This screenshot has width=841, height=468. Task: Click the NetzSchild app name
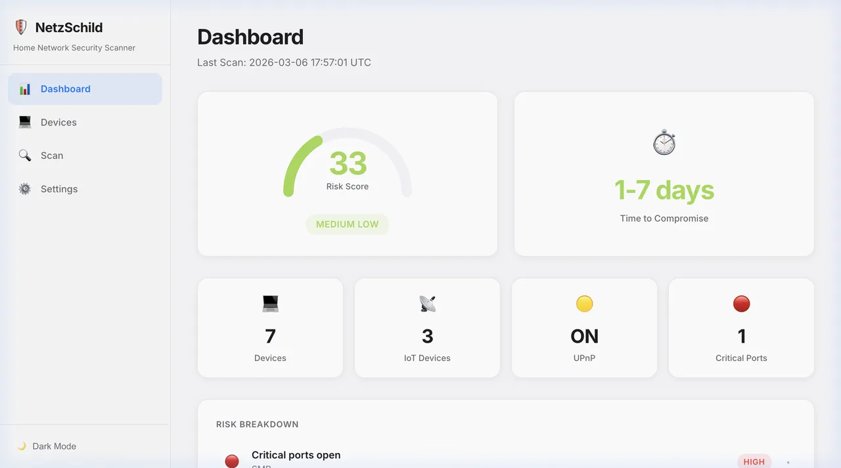69,28
